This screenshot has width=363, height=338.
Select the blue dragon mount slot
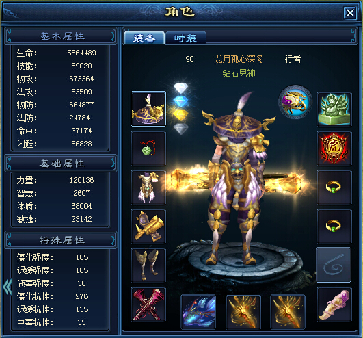point(198,312)
